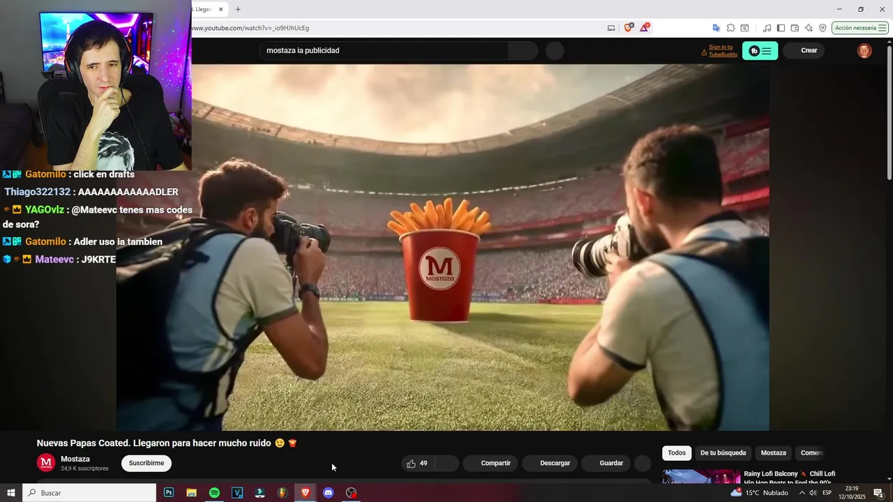This screenshot has height=502, width=893.
Task: Click the scrollbar down arrow
Action: tap(889, 479)
